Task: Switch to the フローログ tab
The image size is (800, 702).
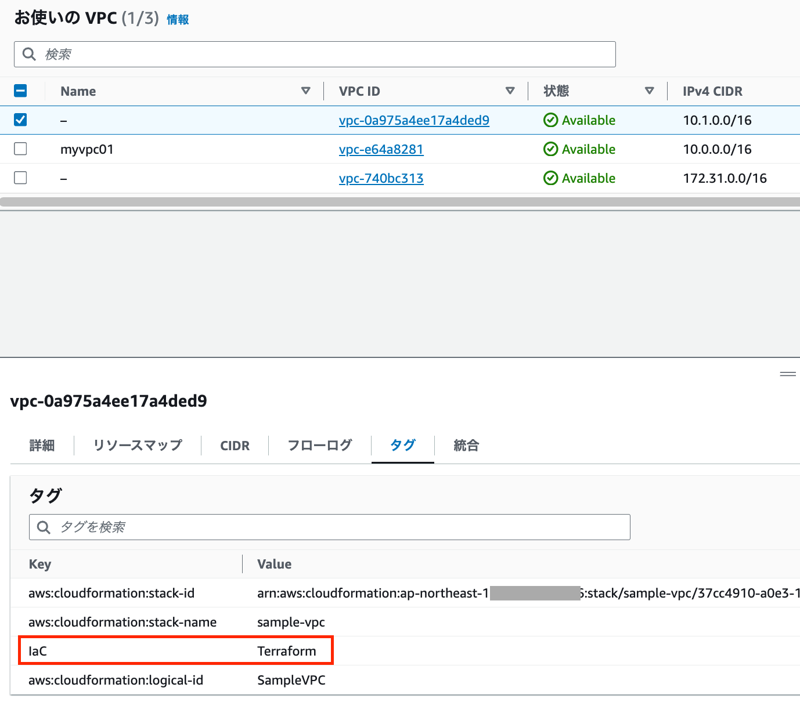Action: [320, 445]
